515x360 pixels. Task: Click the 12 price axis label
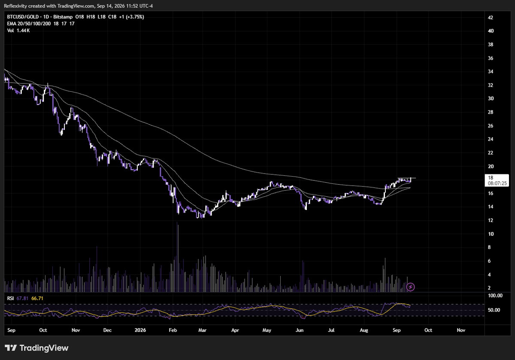pyautogui.click(x=490, y=220)
